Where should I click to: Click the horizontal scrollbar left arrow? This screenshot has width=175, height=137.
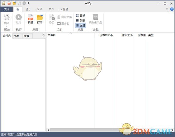[48, 130]
